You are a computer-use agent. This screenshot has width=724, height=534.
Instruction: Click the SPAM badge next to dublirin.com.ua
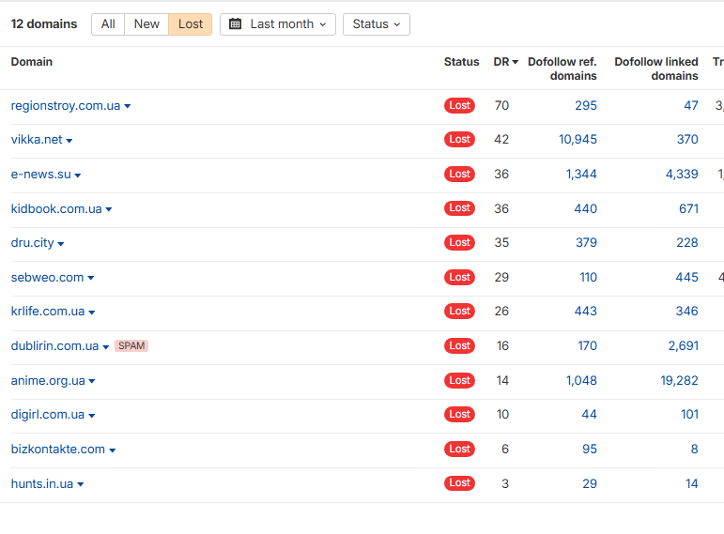pyautogui.click(x=131, y=345)
